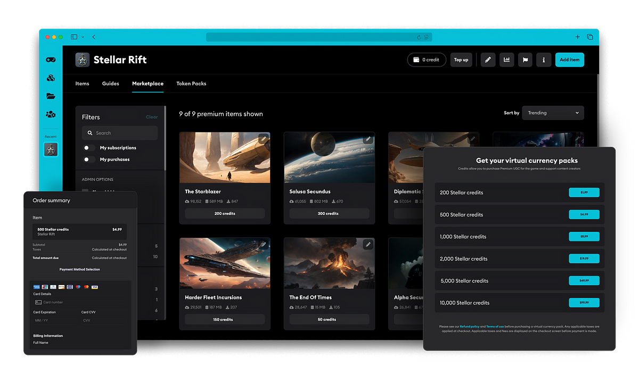Click the Add item button
Viewport: 639px width, 383px height.
point(569,60)
